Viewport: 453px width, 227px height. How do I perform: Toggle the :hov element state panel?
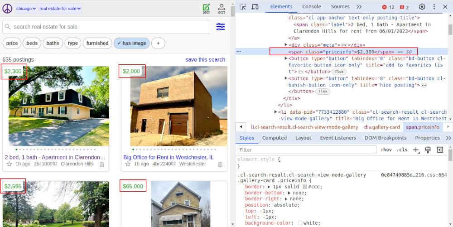coord(386,150)
